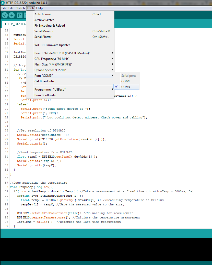Screen dimensions: 212x265
Task: Expand the Board NodeMCU 1.0 submenu
Action: (70, 53)
